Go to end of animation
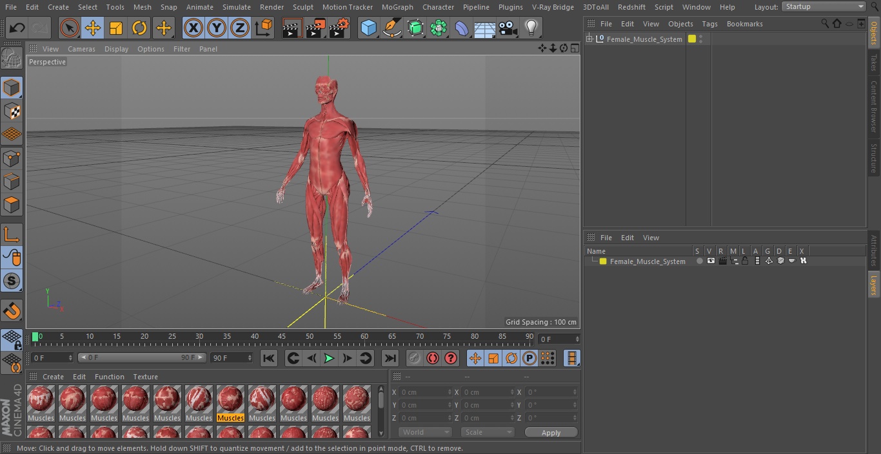Screen dimensions: 881x454 [390, 358]
